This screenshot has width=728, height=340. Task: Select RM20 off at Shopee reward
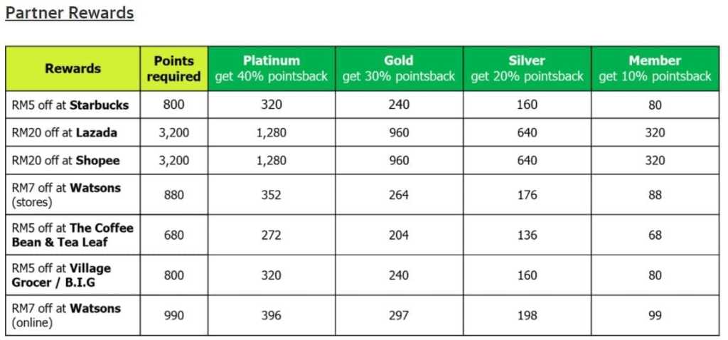click(65, 161)
